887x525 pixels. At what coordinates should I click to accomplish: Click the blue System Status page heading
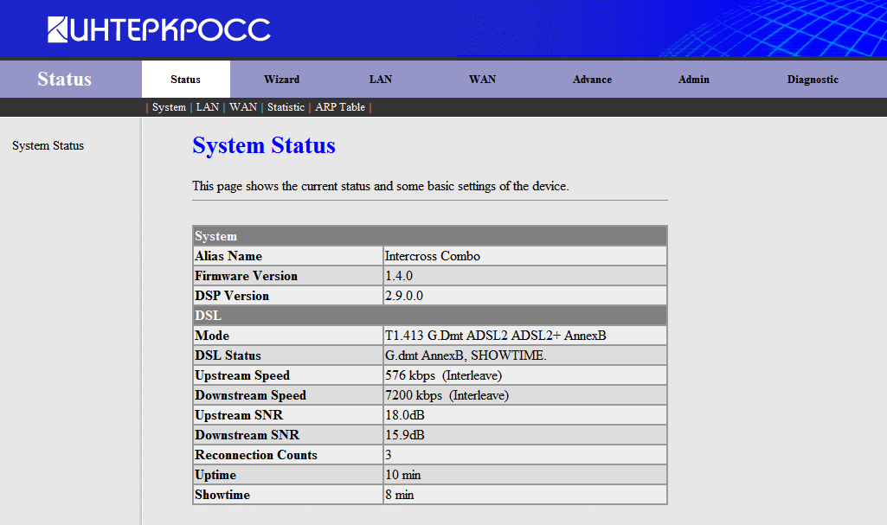point(264,145)
